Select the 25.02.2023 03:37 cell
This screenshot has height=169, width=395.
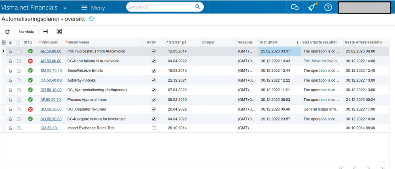[280, 51]
